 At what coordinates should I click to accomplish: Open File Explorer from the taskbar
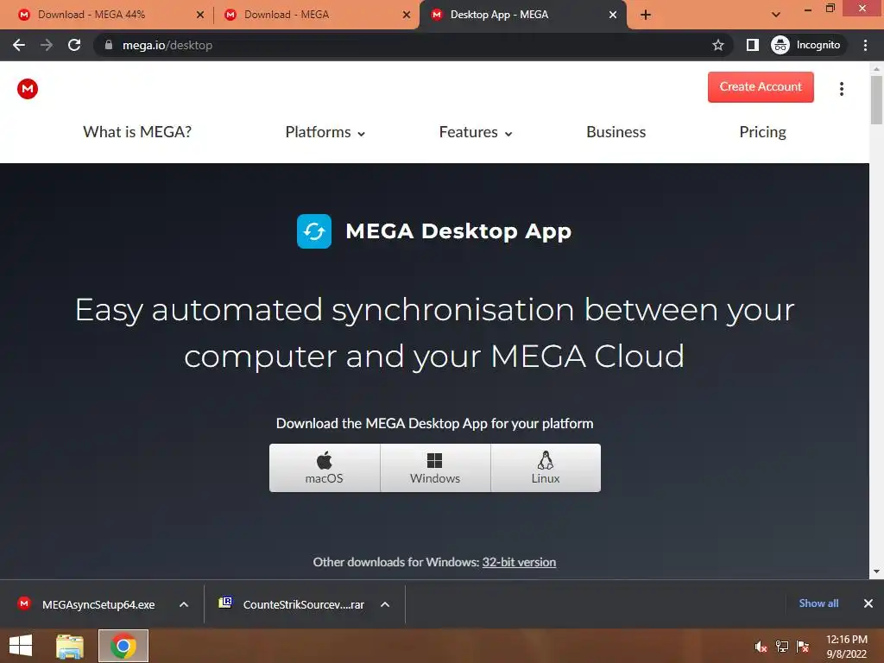[70, 646]
